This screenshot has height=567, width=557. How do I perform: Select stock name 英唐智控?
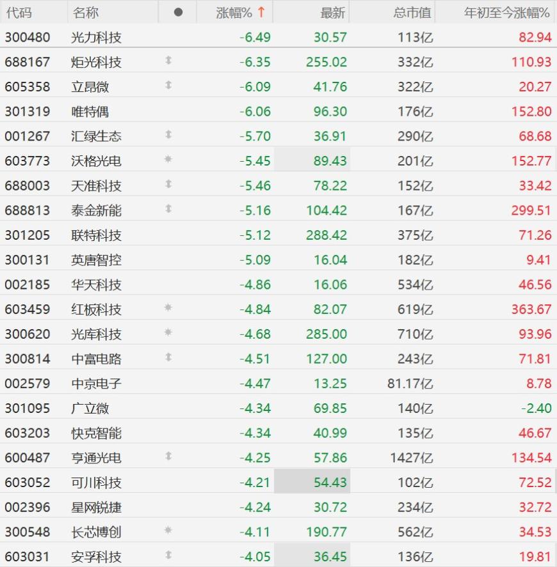(x=96, y=260)
